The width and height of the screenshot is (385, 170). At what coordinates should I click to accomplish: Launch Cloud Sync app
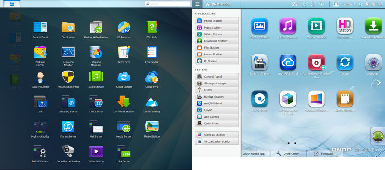tap(151, 77)
